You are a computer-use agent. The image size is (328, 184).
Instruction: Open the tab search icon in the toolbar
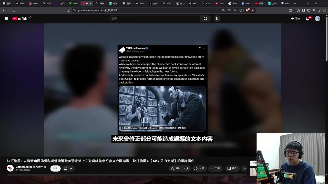(x=290, y=10)
